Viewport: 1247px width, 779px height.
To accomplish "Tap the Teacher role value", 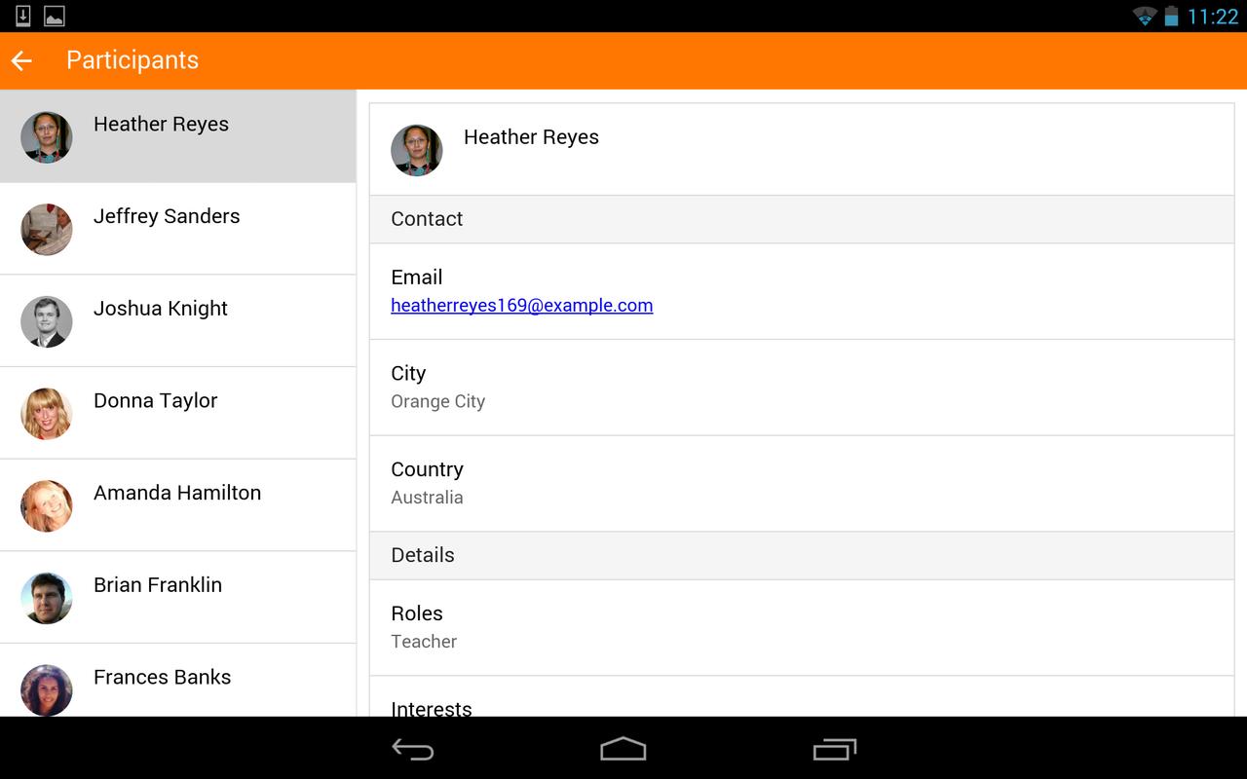I will coord(424,642).
